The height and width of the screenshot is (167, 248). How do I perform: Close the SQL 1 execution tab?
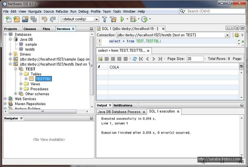(x=178, y=112)
